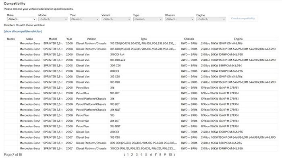Image resolution: width=282 pixels, height=160 pixels.
Task: Click the '313 CDI' Diesel Van type cell
Action: (x=115, y=77)
